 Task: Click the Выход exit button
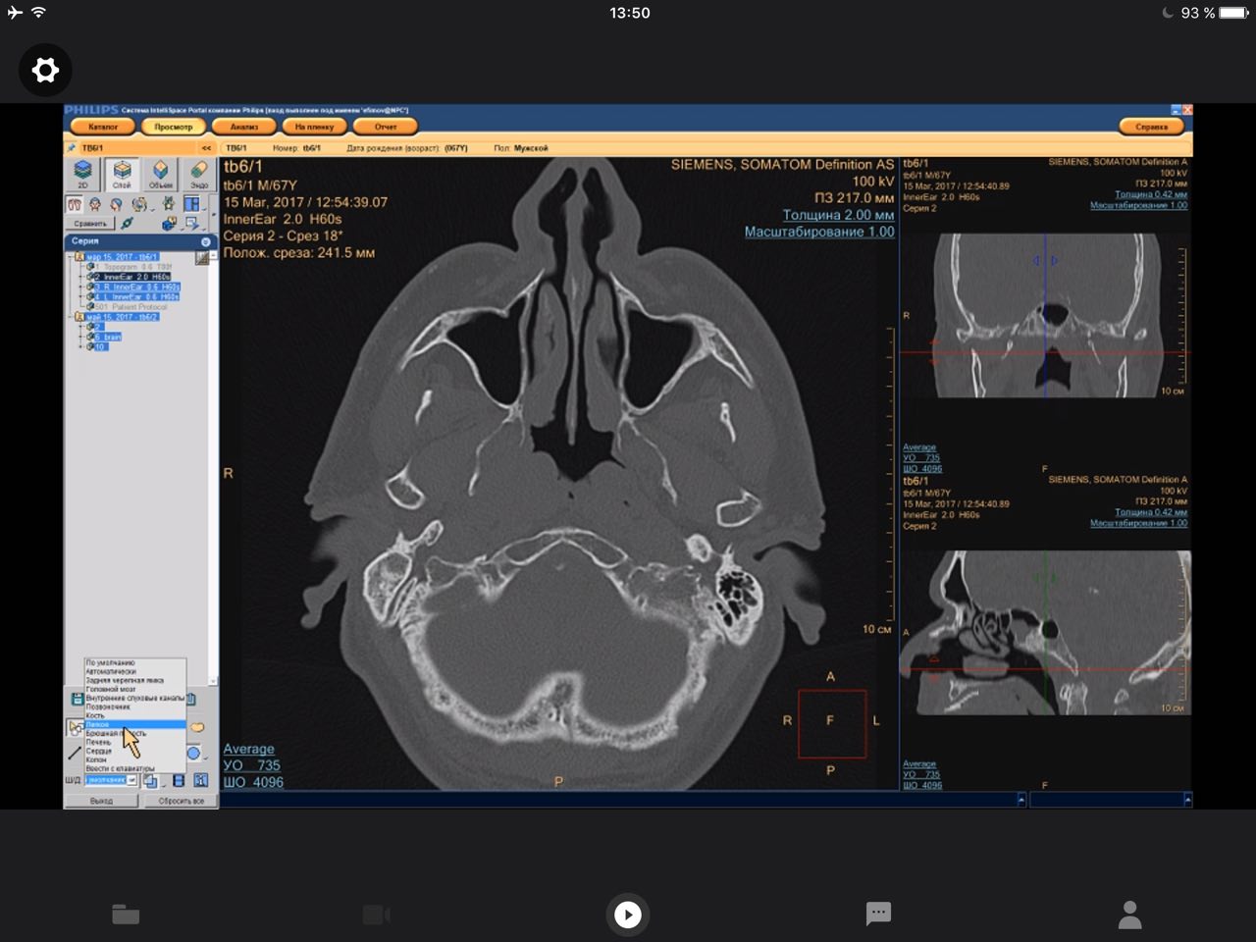[x=101, y=801]
